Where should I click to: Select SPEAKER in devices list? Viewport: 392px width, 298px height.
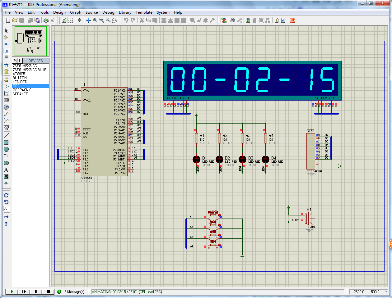21,94
